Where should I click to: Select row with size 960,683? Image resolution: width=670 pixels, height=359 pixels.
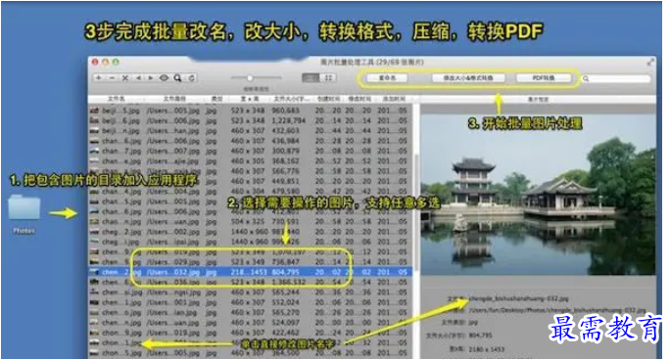tap(250, 111)
